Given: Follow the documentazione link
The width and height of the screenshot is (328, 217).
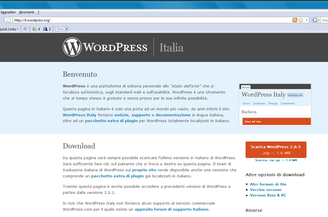Looking at the screenshot, I should (x=173, y=115).
